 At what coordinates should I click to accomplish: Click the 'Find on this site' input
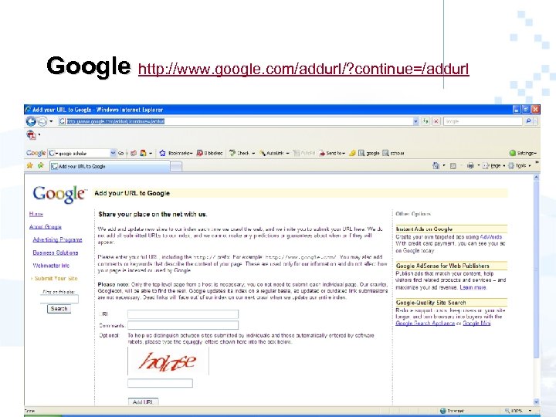59,299
